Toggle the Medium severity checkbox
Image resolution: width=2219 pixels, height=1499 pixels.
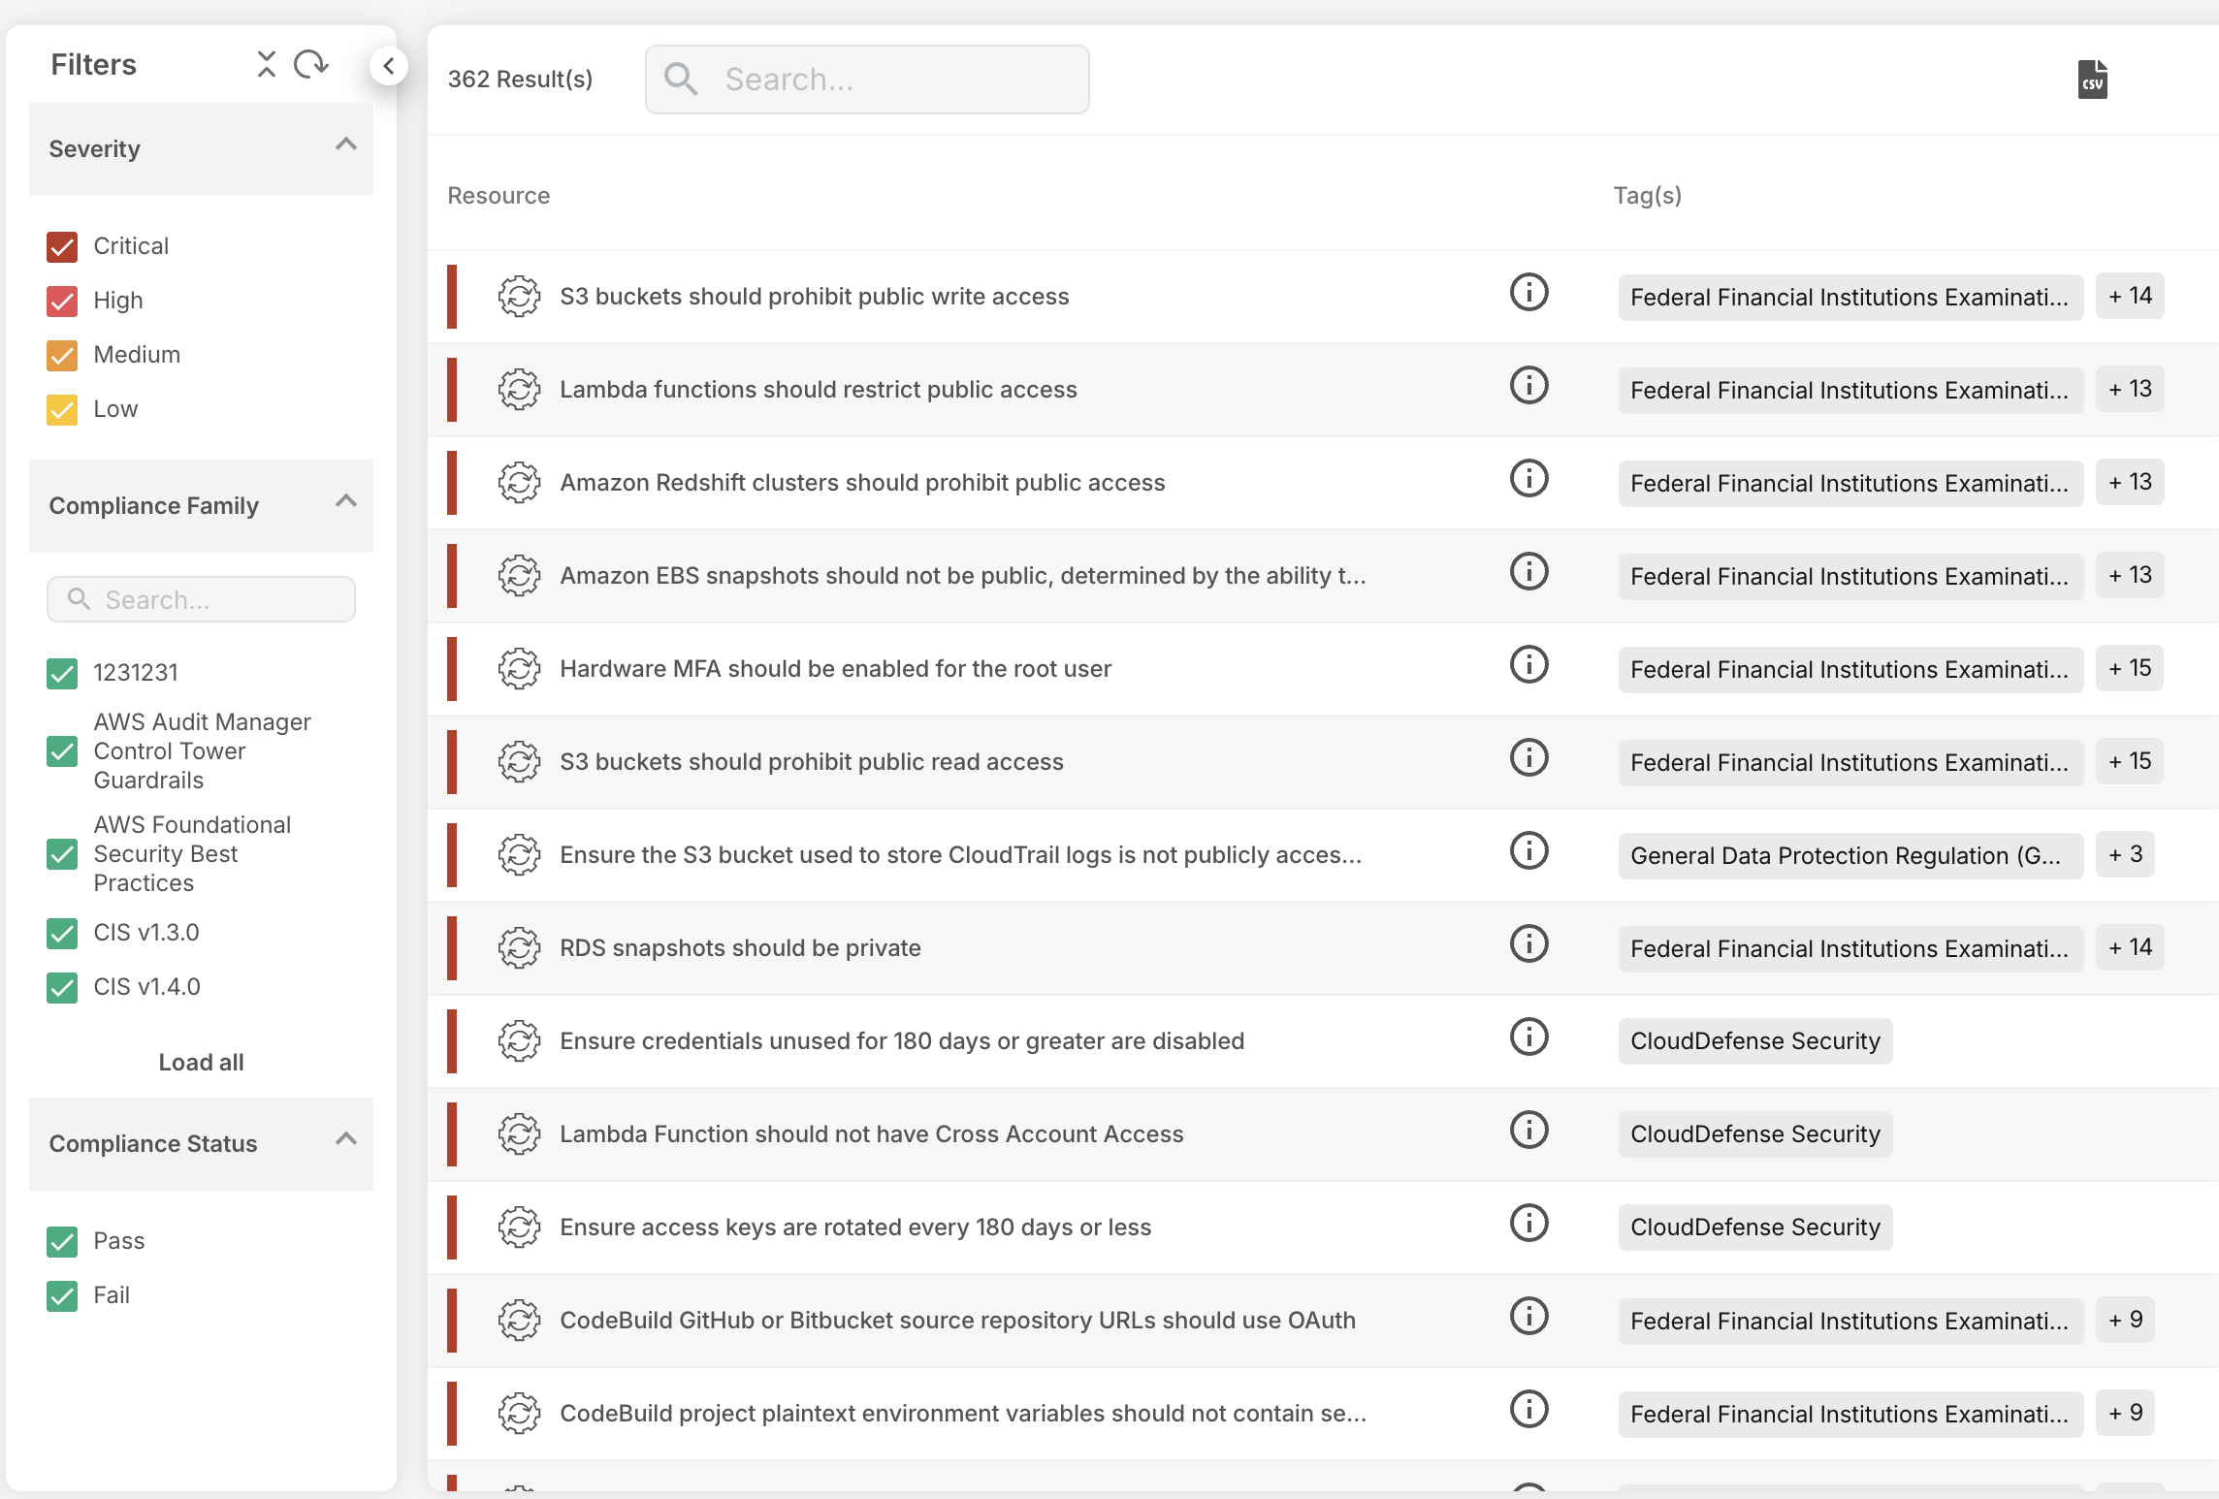[x=62, y=356]
